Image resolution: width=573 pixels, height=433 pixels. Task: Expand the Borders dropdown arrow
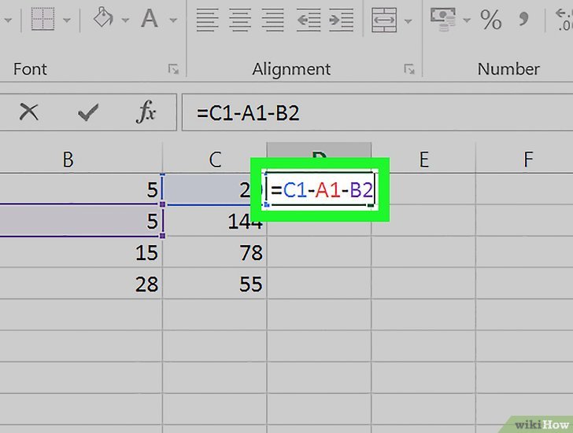point(67,20)
